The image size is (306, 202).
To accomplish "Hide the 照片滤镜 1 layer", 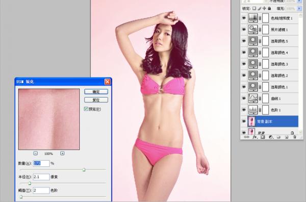I will (x=244, y=30).
